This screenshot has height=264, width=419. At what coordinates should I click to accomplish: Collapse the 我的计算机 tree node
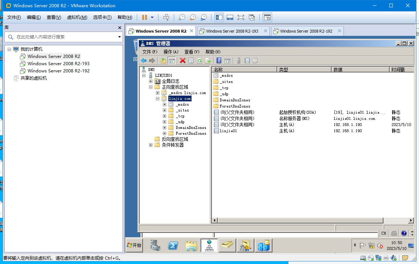click(x=9, y=49)
